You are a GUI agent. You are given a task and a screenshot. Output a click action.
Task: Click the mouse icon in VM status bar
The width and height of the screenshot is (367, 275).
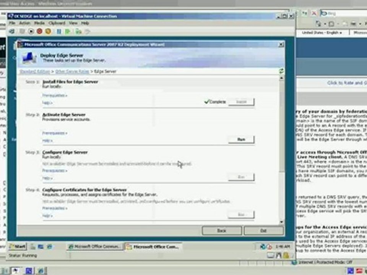pyautogui.click(x=279, y=256)
